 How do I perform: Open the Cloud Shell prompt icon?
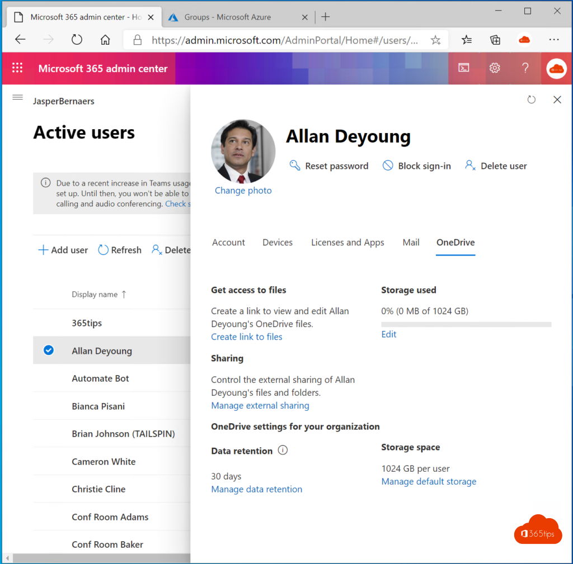pyautogui.click(x=464, y=68)
